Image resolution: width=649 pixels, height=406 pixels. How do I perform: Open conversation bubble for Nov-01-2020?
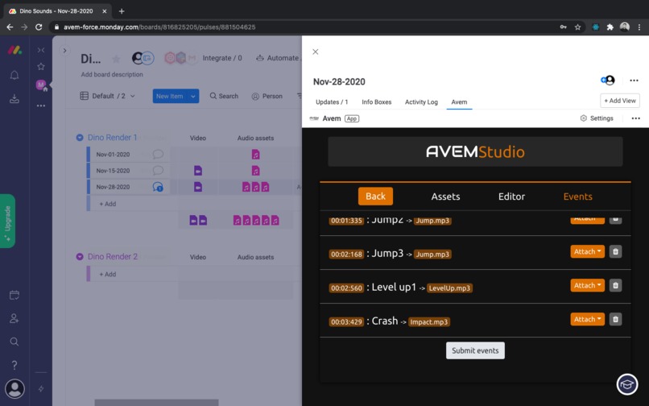point(158,154)
